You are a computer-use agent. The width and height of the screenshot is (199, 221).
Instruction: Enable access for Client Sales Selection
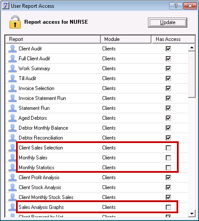[168, 148]
